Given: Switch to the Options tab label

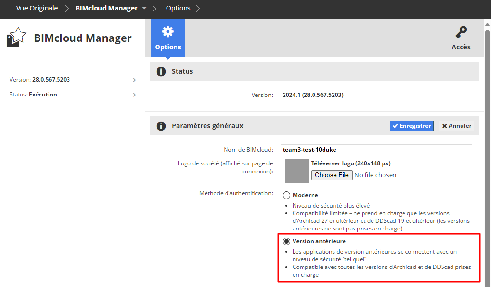Looking at the screenshot, I should pyautogui.click(x=168, y=47).
